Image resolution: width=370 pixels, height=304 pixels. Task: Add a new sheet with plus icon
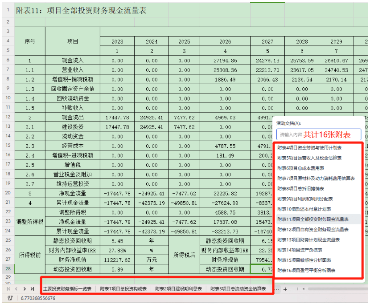click(x=285, y=289)
